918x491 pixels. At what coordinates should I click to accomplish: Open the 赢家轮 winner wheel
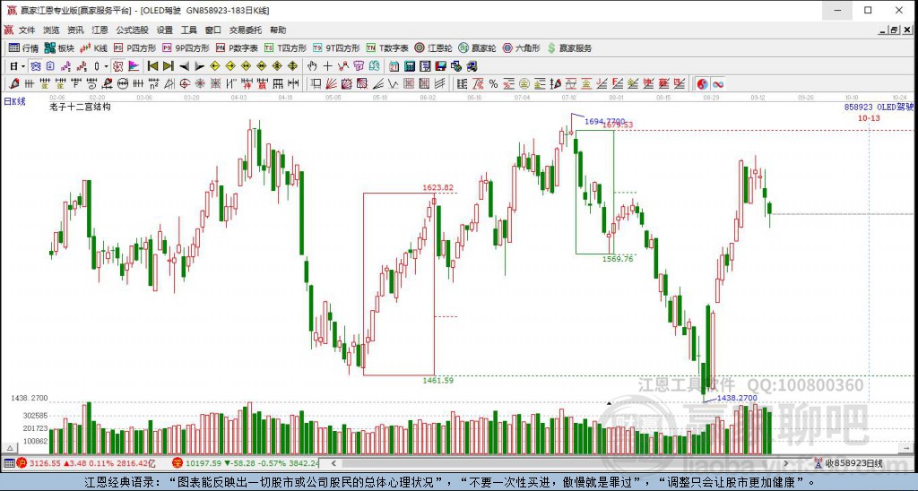click(x=477, y=48)
